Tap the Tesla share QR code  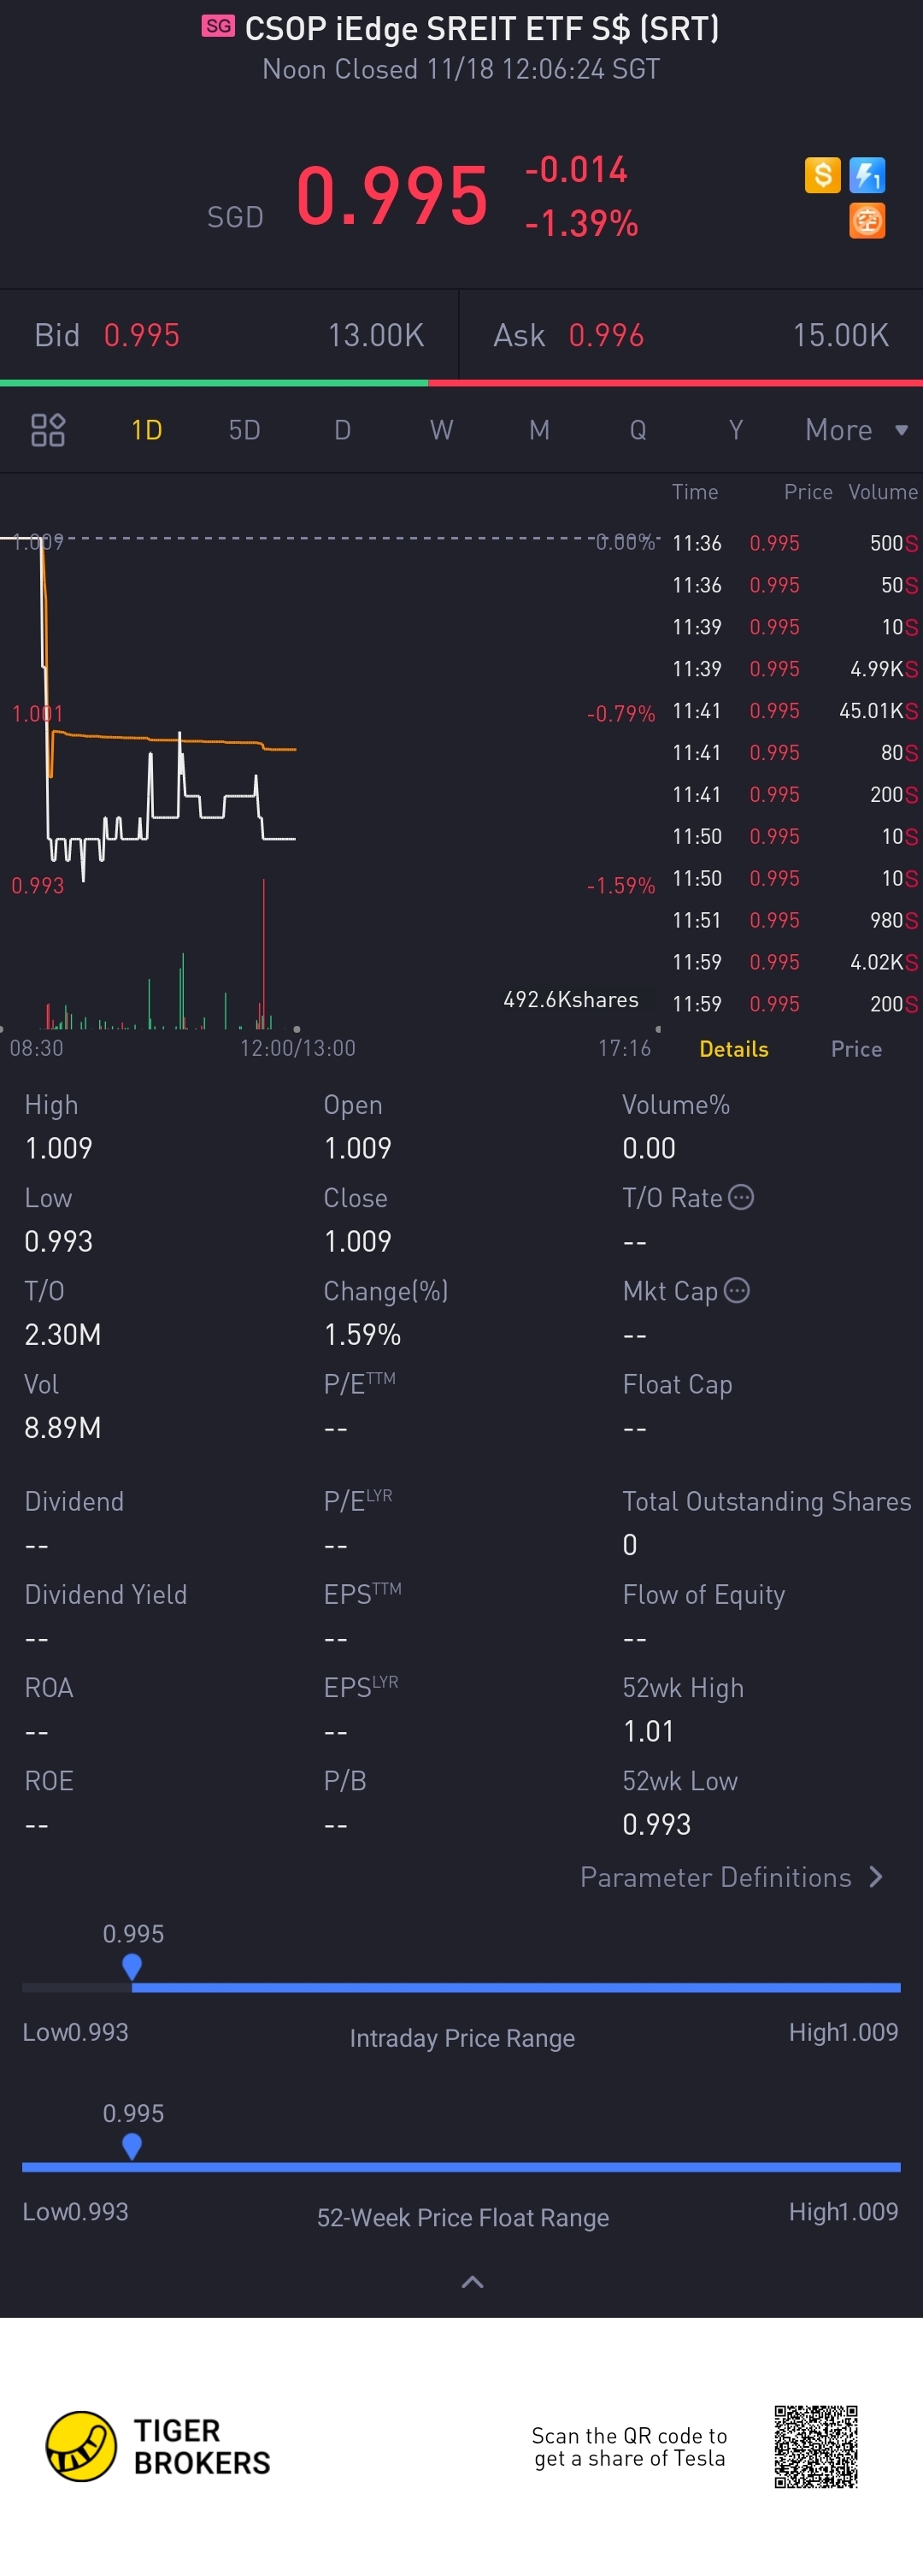coord(816,2446)
